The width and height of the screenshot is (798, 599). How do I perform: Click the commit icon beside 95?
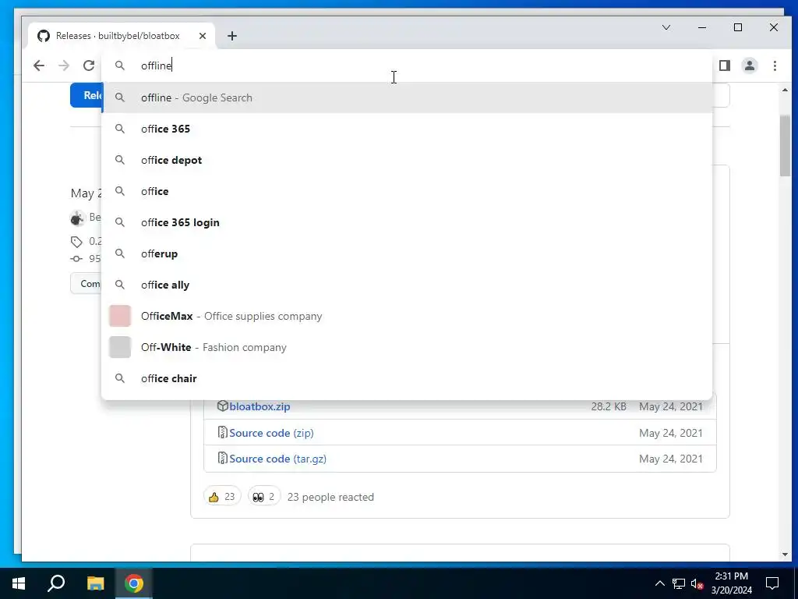click(x=76, y=259)
